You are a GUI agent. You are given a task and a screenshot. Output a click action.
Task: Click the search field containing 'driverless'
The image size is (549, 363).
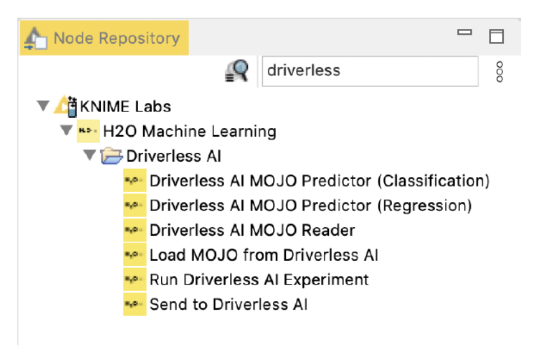pos(369,71)
